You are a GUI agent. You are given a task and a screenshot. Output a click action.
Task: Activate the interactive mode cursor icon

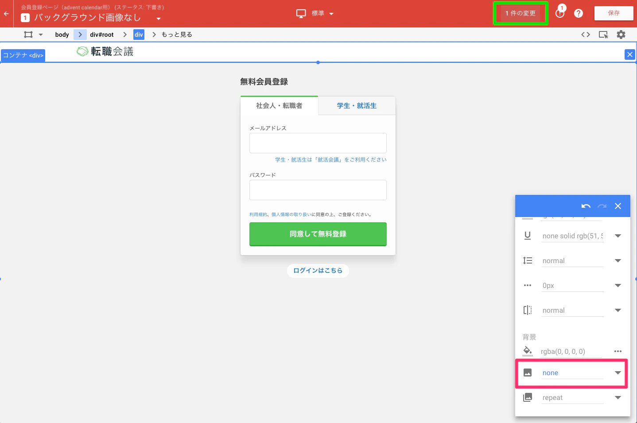point(603,35)
